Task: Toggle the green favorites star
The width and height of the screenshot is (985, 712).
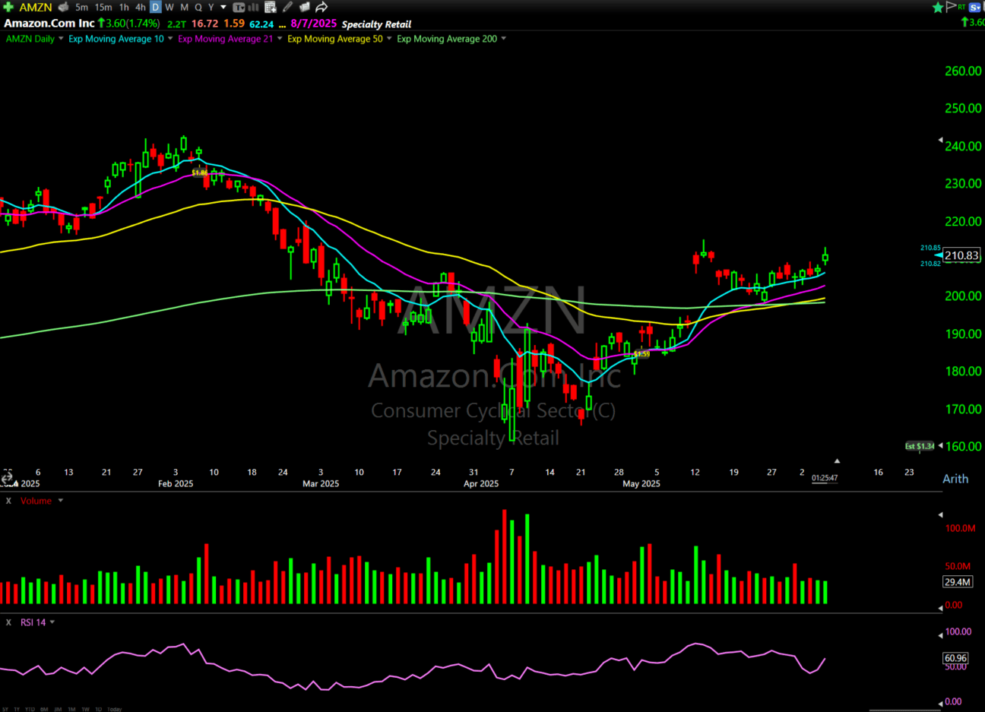Action: pos(938,7)
